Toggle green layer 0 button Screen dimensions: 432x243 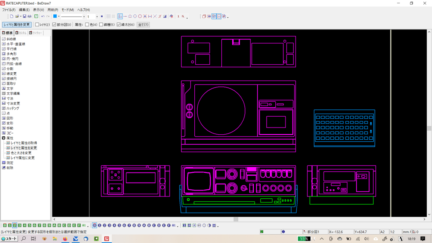coord(5,225)
